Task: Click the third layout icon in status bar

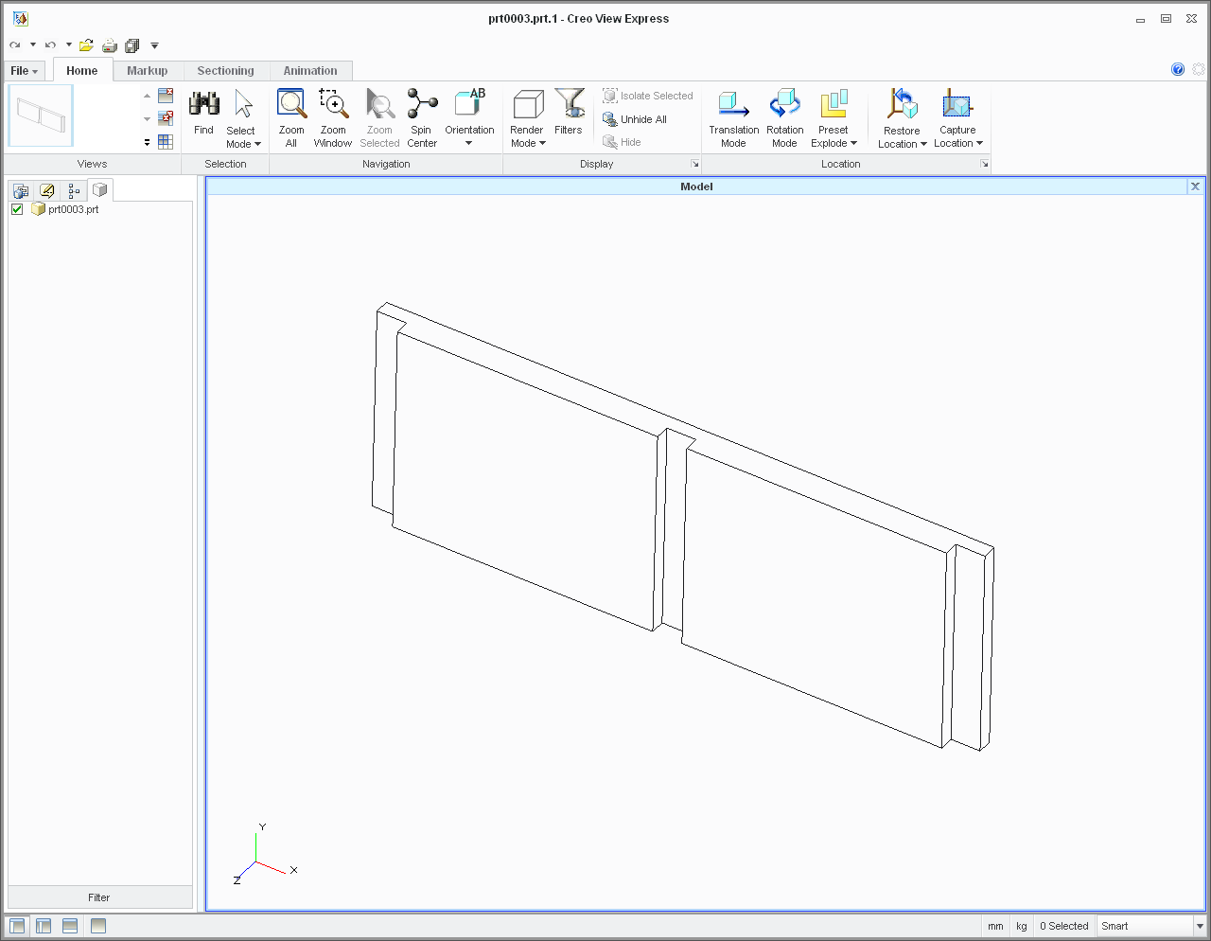Action: [70, 926]
